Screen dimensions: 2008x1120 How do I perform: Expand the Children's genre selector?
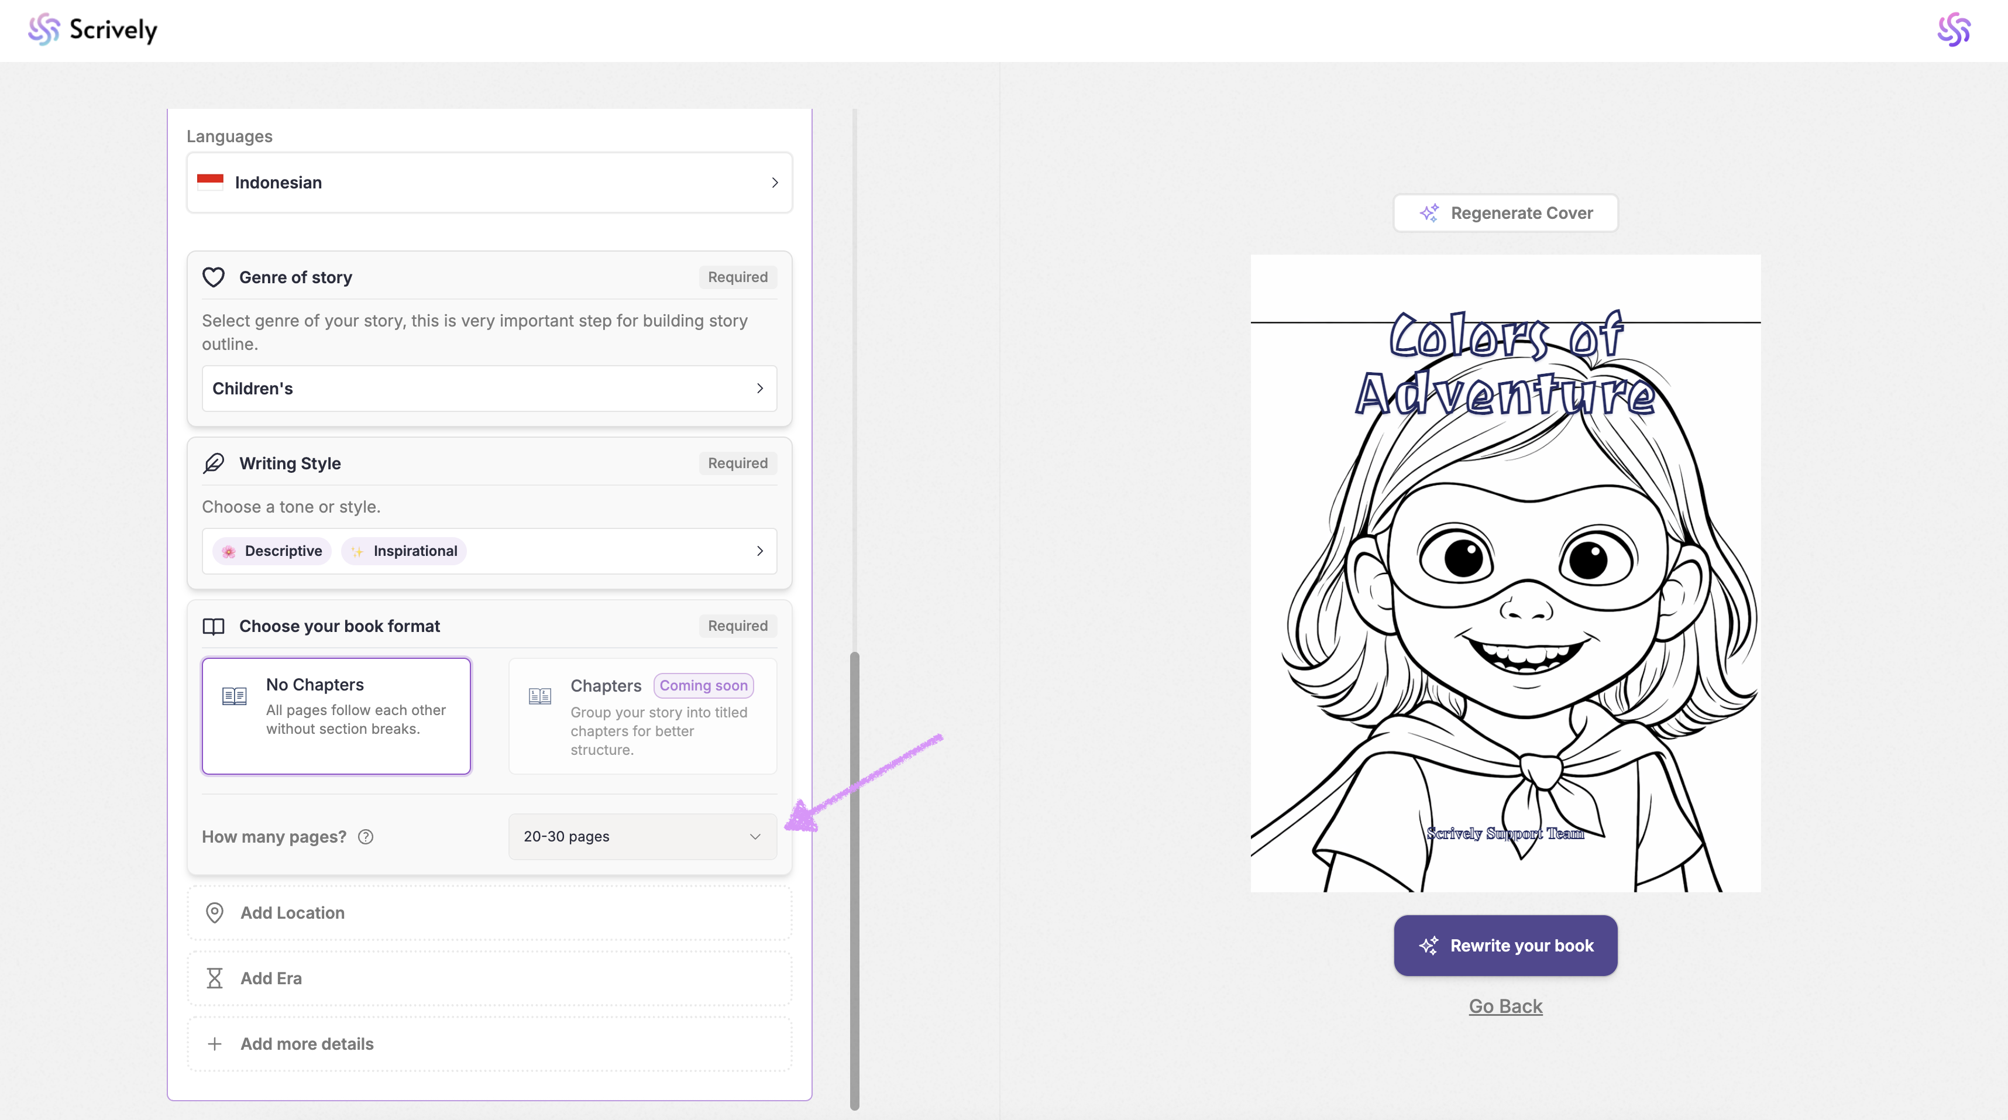click(x=489, y=388)
